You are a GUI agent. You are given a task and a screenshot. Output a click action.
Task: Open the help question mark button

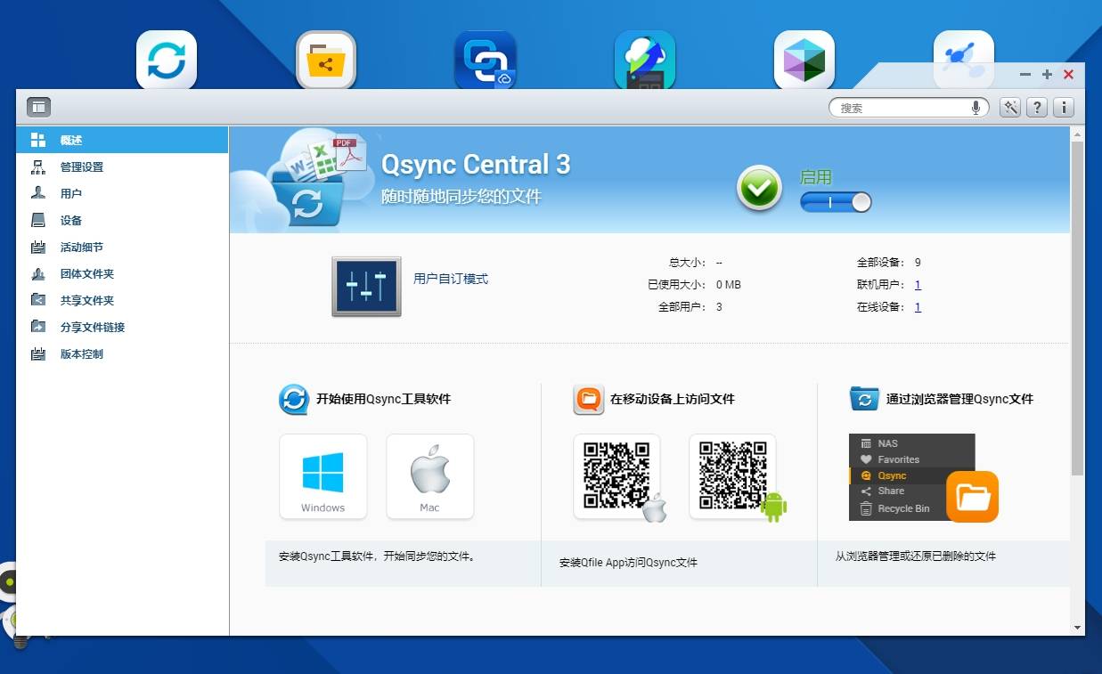point(1036,108)
